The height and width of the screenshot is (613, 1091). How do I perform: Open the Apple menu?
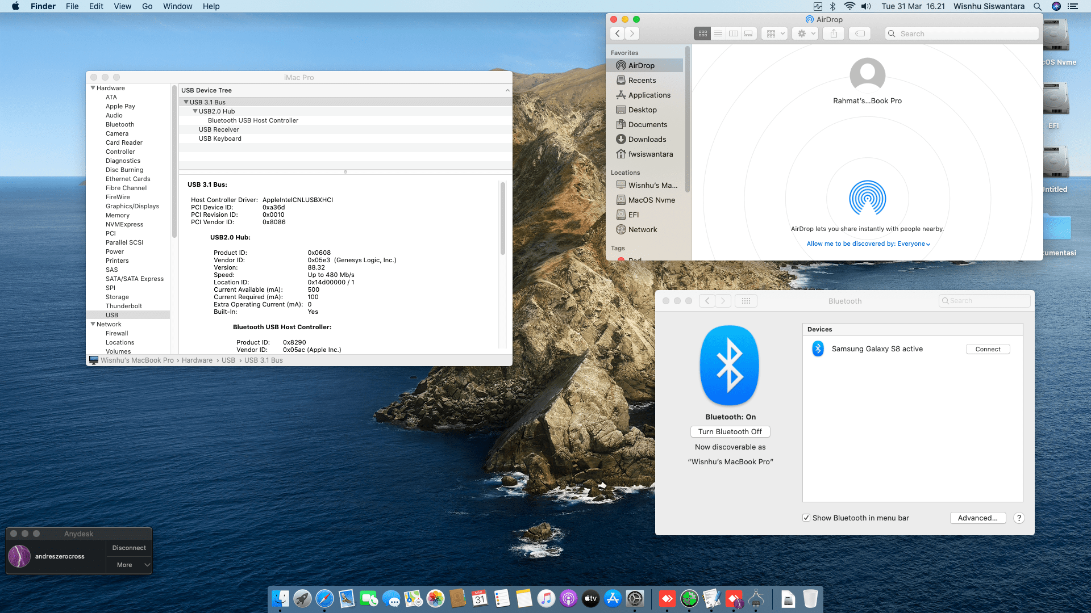15,6
